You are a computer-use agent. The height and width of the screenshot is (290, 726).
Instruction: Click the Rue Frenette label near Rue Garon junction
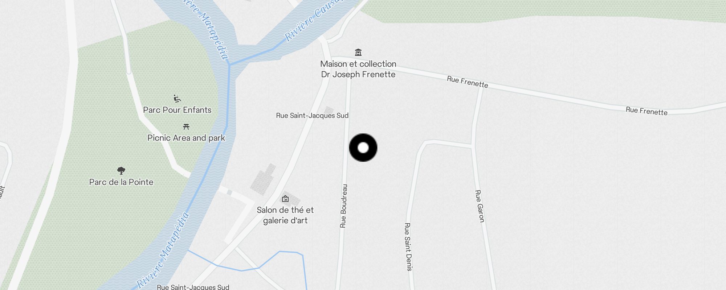468,82
